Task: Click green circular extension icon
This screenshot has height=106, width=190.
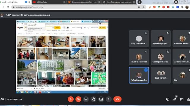Action: [159, 7]
